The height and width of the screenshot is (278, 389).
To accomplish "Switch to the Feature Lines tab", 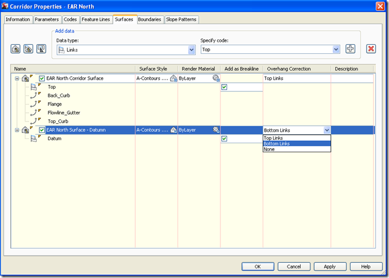I will tap(96, 19).
